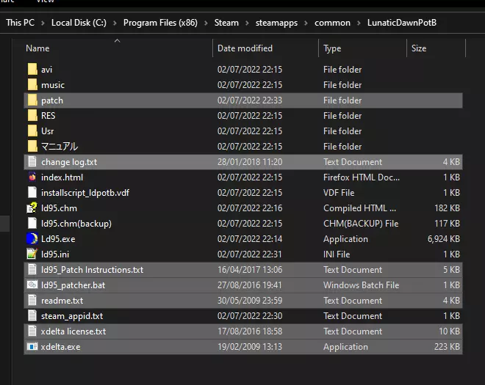This screenshot has height=385, width=485.
Task: Select the file name ld95_patcher.bat
Action: 73,285
